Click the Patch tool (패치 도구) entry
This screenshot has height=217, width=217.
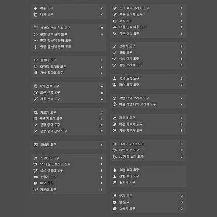[x=148, y=21]
